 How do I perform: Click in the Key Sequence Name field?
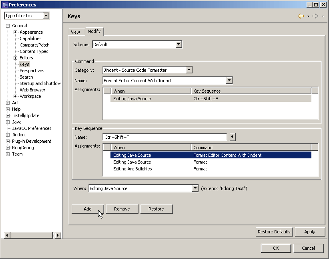tap(164, 137)
